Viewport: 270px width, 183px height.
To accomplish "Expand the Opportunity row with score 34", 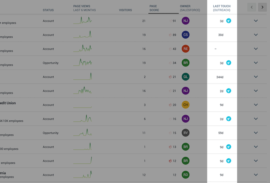I will tap(256, 63).
